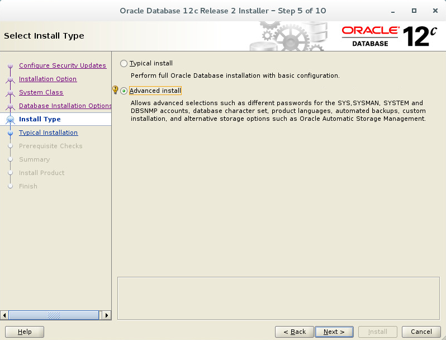This screenshot has height=340, width=446.
Task: Click the 'Select Install Type' heading
Action: click(44, 36)
